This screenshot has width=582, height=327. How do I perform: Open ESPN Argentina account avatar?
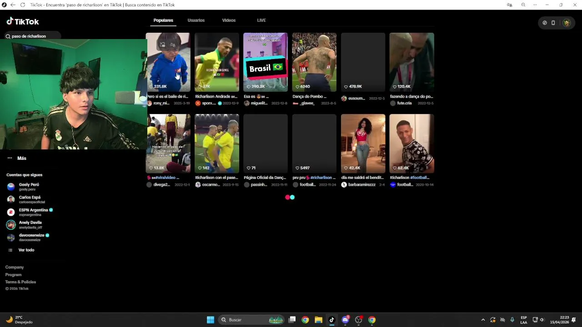(x=11, y=212)
